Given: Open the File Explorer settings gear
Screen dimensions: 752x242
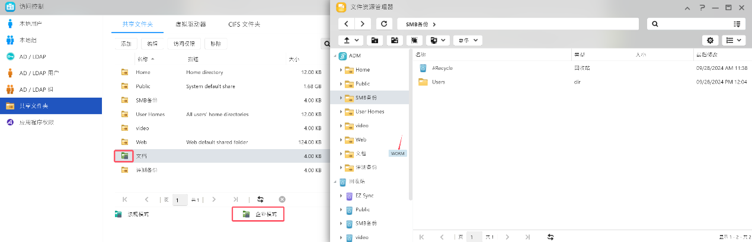Looking at the screenshot, I should pos(710,40).
